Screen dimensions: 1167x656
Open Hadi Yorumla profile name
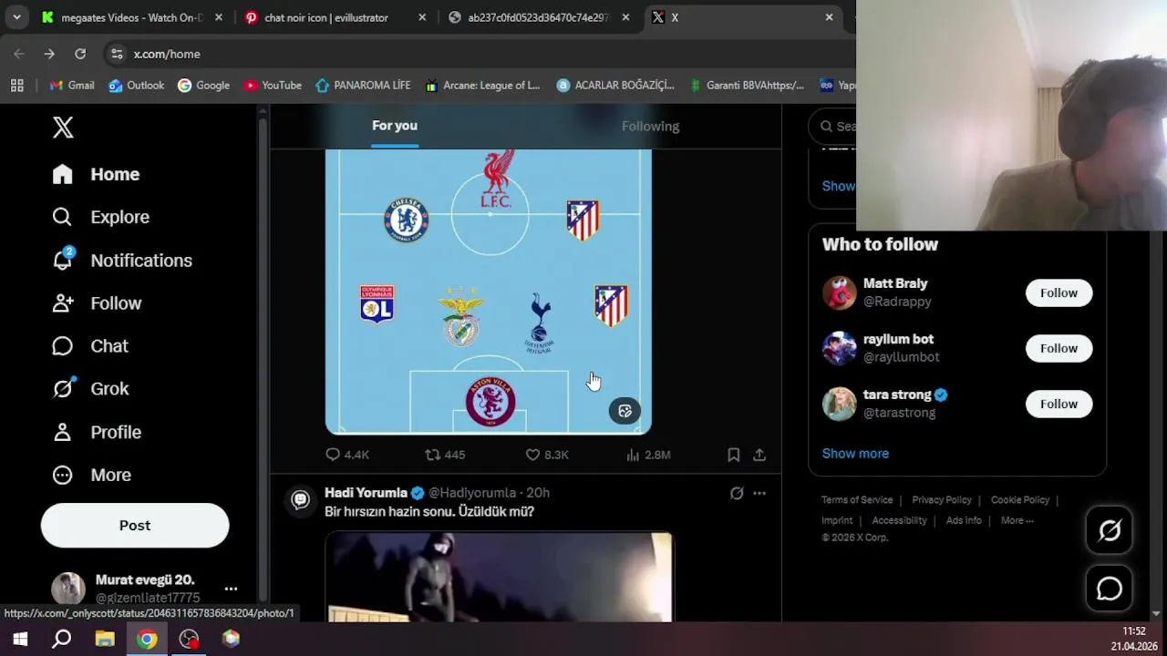(366, 493)
